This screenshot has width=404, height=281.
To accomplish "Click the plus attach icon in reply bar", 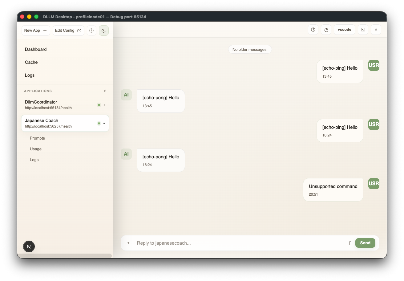I will [128, 243].
